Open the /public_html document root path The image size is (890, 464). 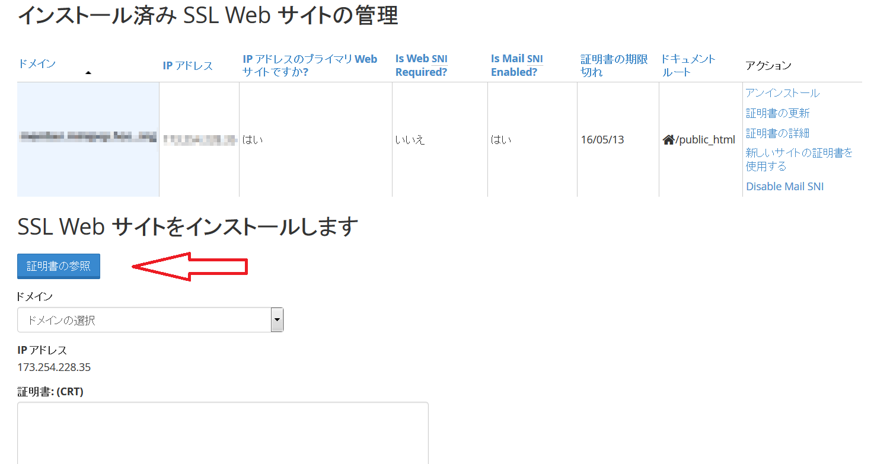[705, 140]
